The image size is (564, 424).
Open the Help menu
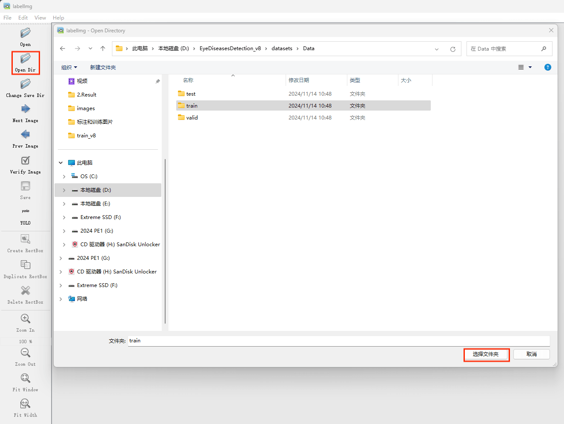tap(58, 18)
